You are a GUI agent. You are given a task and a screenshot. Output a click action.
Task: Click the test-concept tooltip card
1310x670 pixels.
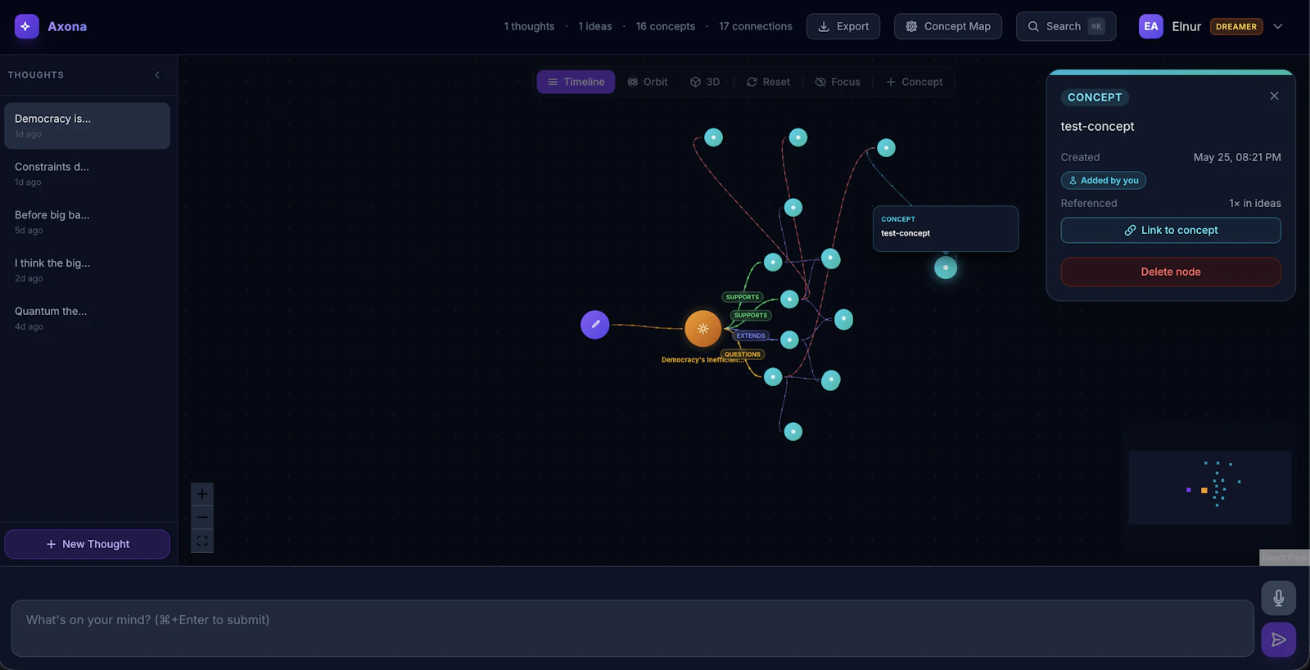coord(946,228)
